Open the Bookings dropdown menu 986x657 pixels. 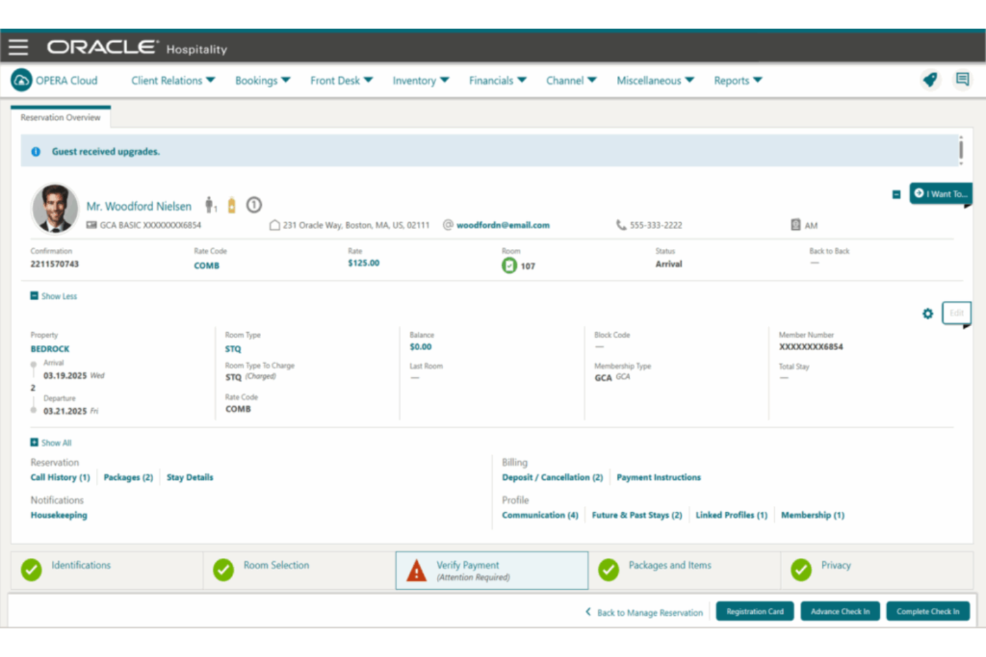pos(262,81)
